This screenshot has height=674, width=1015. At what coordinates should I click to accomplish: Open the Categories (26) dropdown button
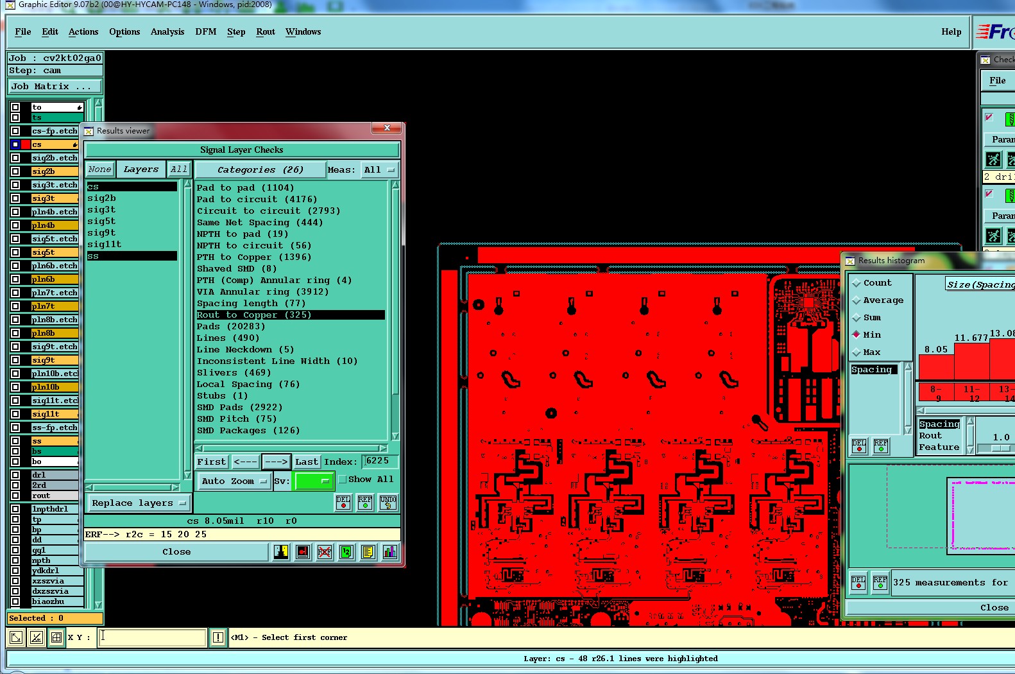click(x=260, y=170)
